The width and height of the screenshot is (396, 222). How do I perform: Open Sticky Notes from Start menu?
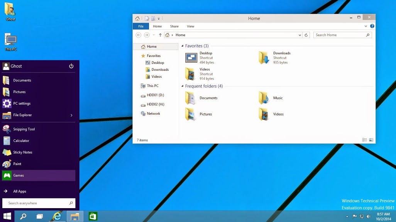coord(39,152)
